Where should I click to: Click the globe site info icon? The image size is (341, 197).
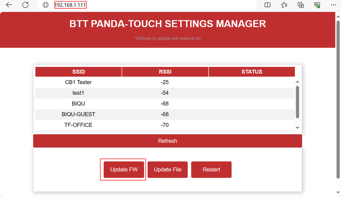pyautogui.click(x=46, y=5)
